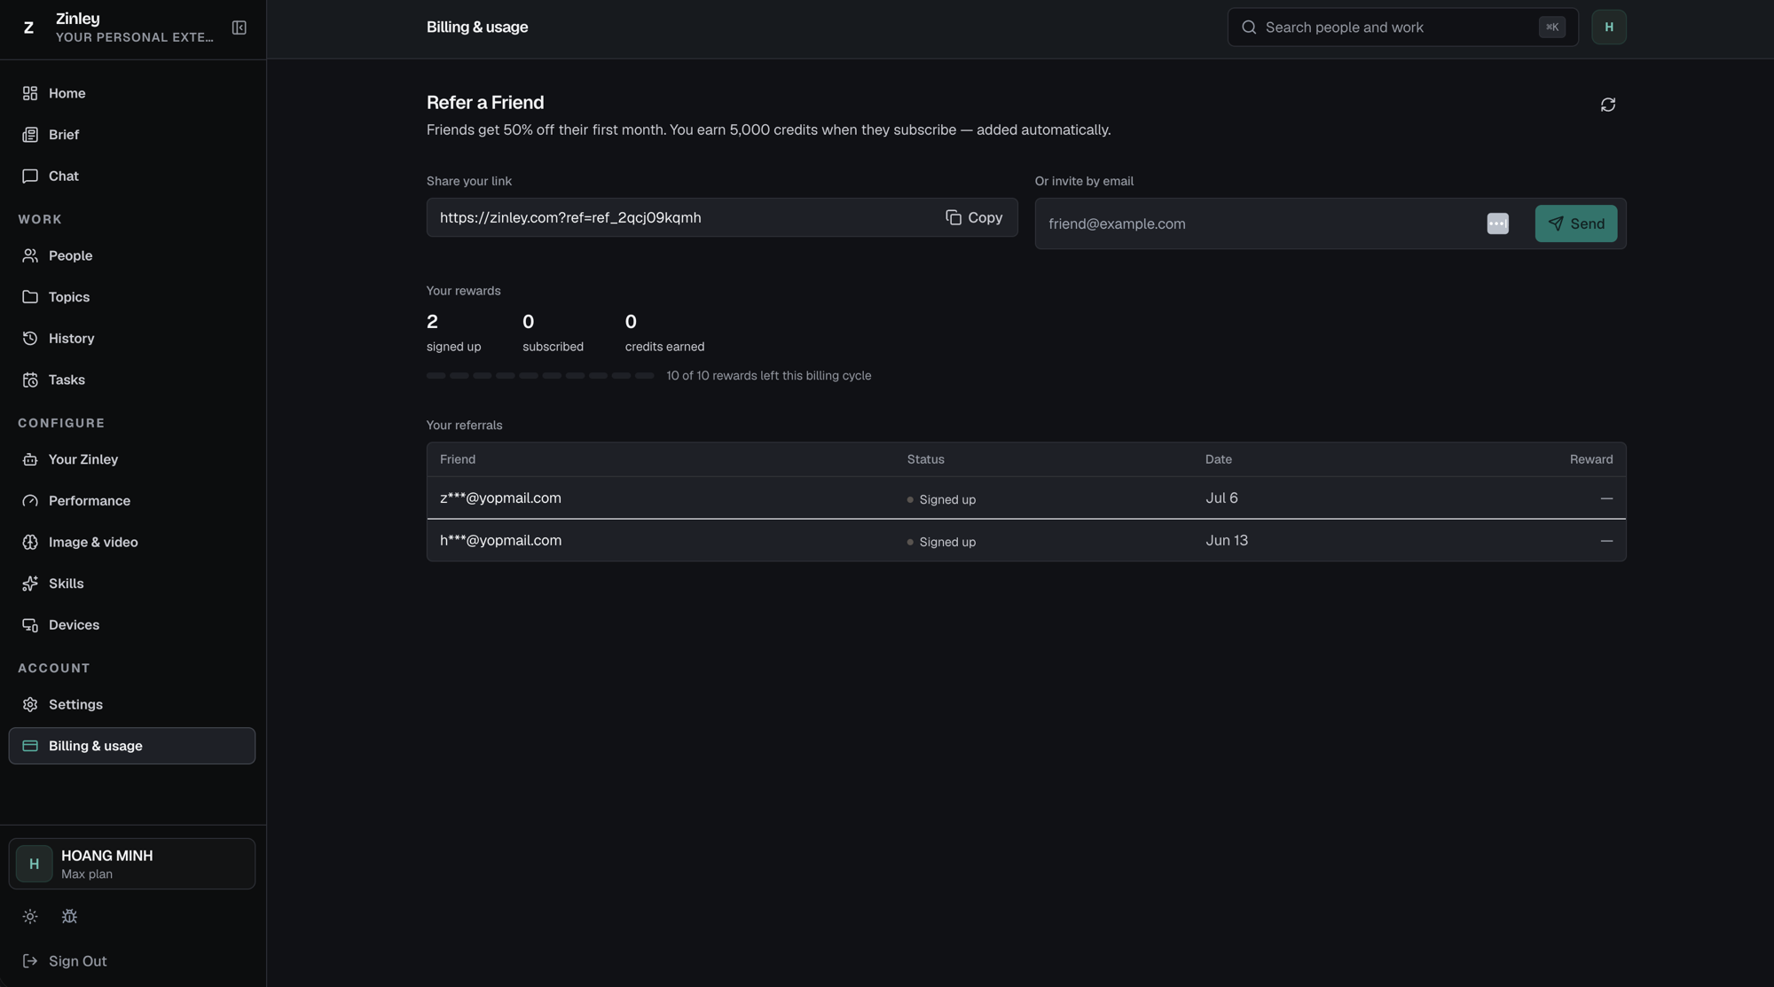
Task: Click Signed up status for h***@yopmail.com
Action: point(941,542)
